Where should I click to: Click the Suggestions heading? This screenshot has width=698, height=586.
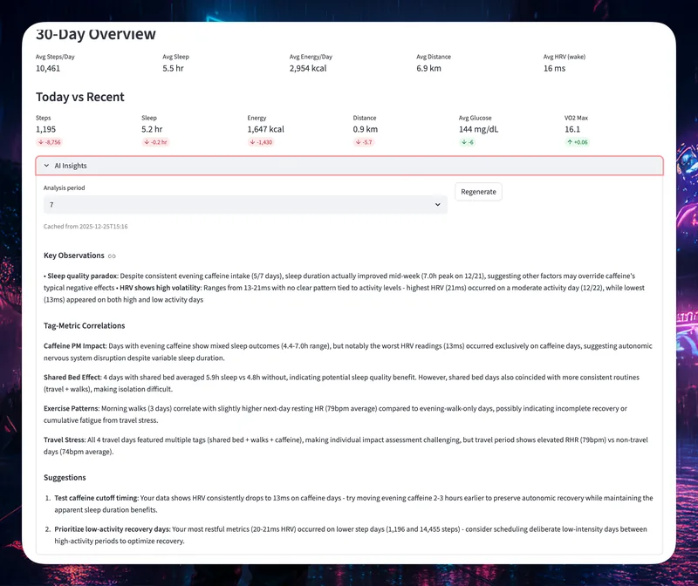click(65, 478)
